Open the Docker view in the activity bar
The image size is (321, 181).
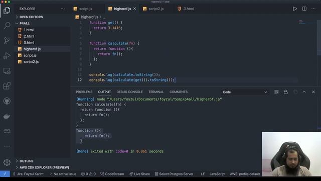(7, 116)
